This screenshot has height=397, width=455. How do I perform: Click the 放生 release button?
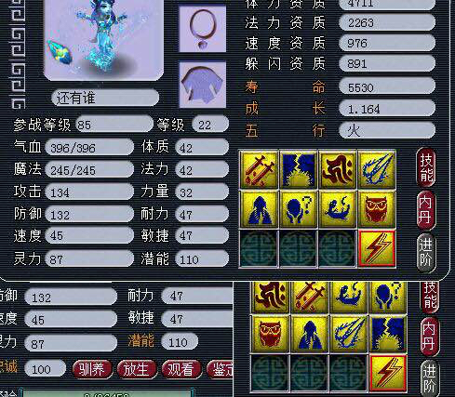(137, 369)
